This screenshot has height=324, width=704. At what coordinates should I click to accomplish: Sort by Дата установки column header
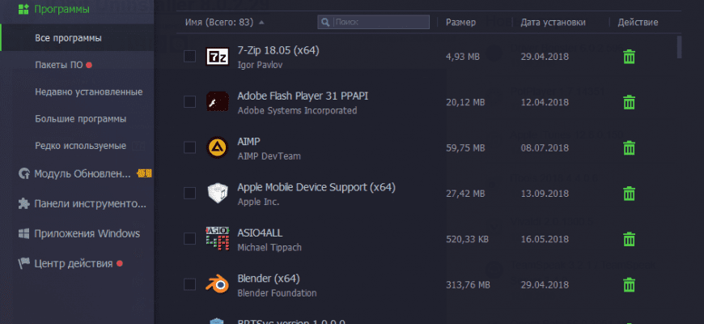553,22
